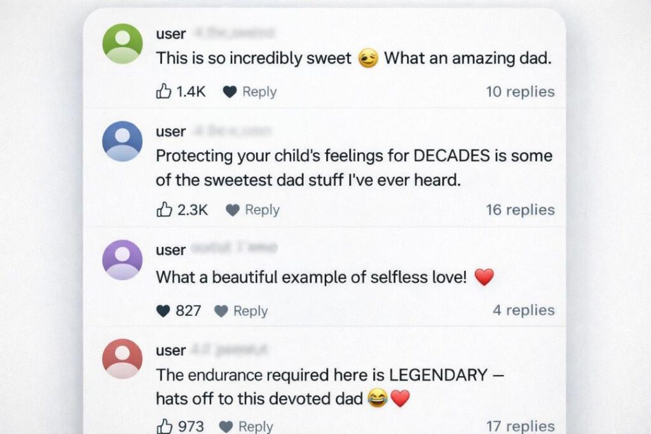Reply to the 'What an amazing dad' comment
Viewport: 651px width, 434px height.
click(259, 92)
